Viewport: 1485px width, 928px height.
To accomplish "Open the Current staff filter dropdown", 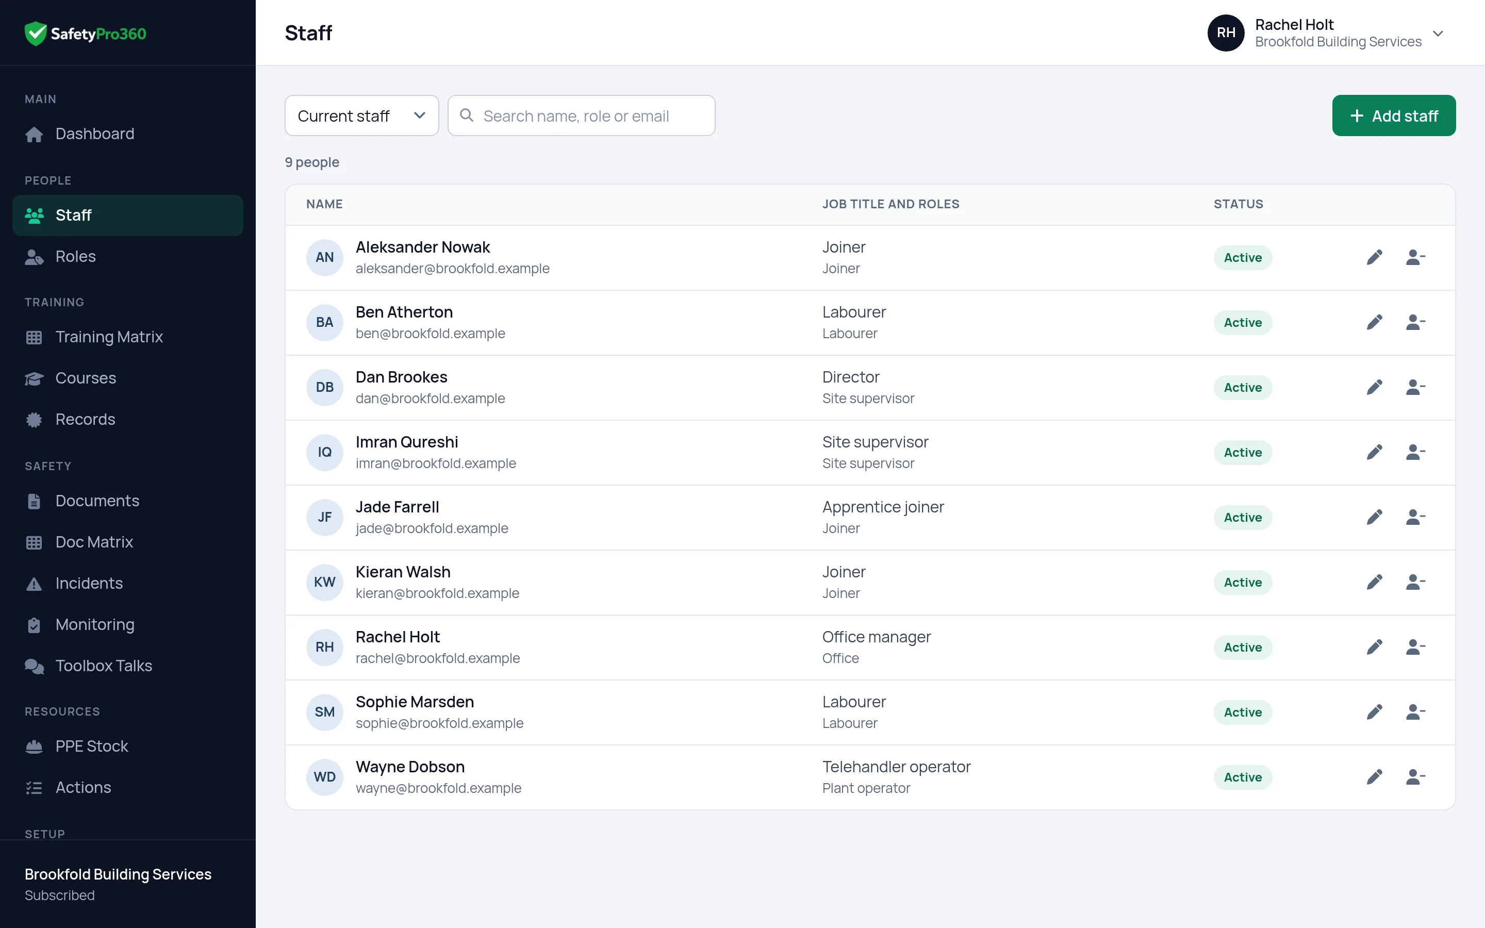I will [x=361, y=115].
